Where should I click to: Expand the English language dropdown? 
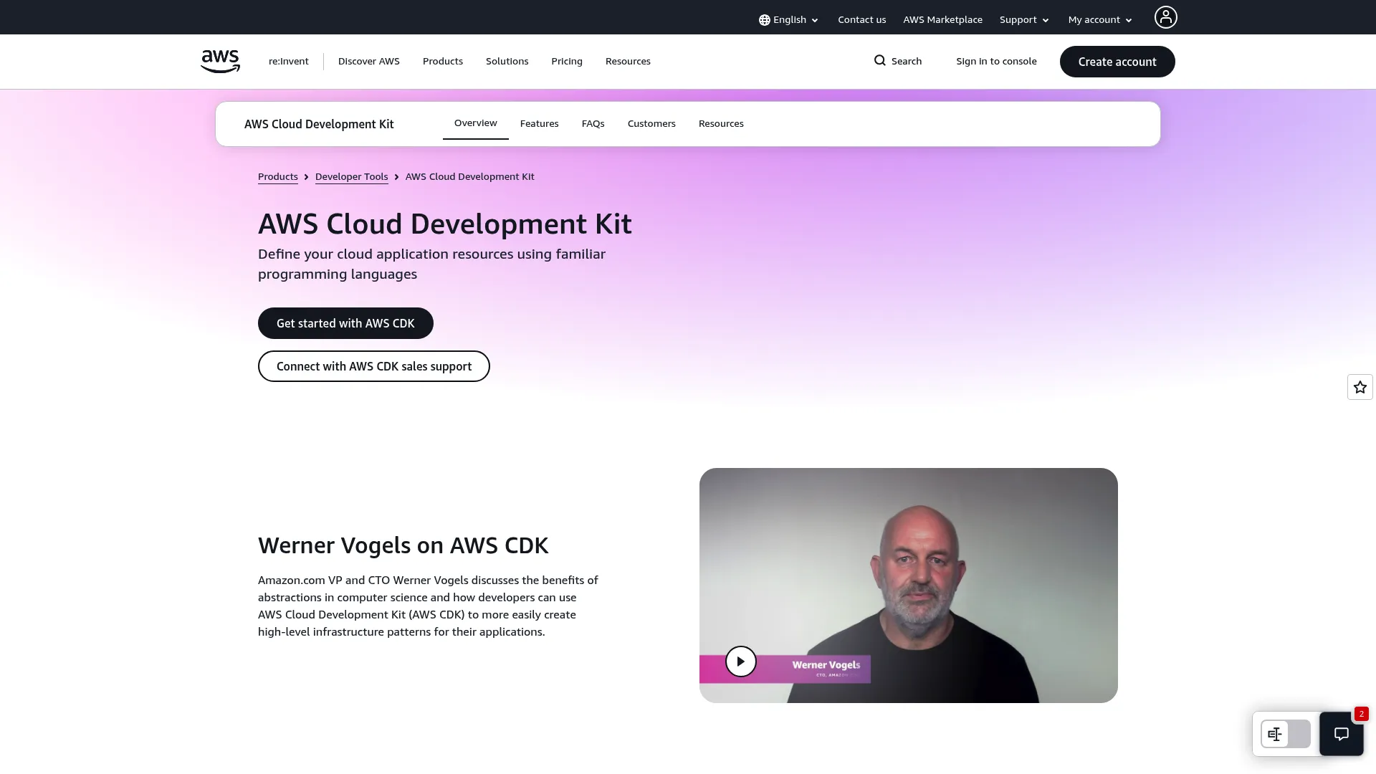tap(788, 20)
